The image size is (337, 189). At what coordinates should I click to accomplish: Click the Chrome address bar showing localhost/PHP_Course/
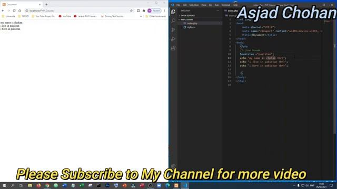[x=77, y=10]
